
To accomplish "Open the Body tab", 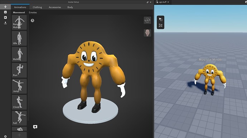I will tap(70, 7).
